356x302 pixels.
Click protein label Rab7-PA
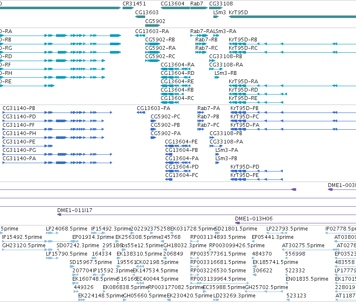click(208, 108)
